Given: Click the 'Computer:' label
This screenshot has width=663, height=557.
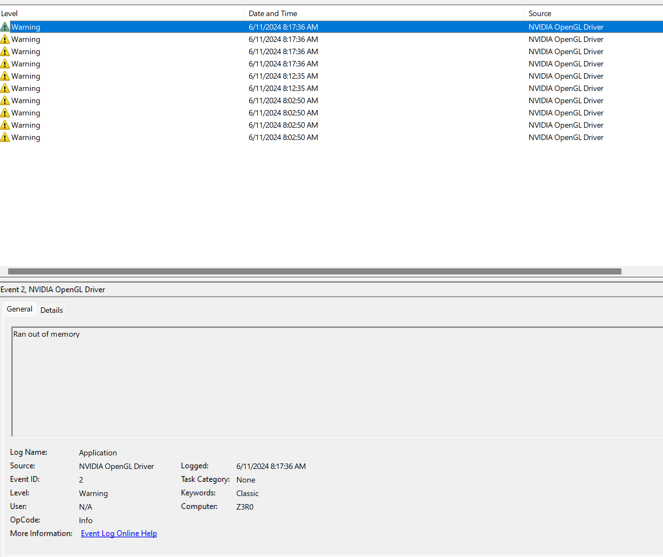Looking at the screenshot, I should click(x=199, y=506).
